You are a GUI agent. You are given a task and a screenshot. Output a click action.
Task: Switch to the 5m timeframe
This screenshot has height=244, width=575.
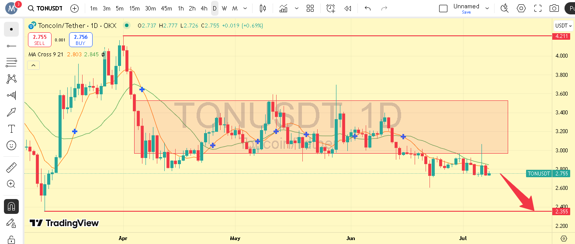pos(120,8)
